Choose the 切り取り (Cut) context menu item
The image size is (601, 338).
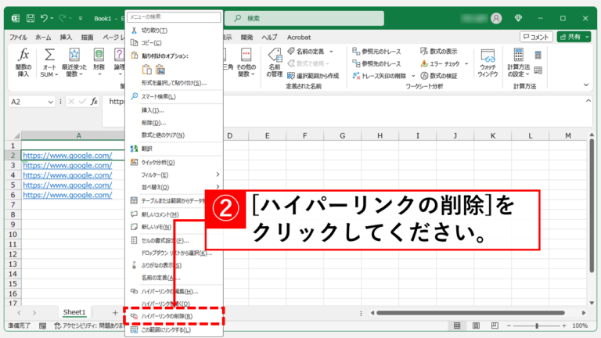click(153, 30)
